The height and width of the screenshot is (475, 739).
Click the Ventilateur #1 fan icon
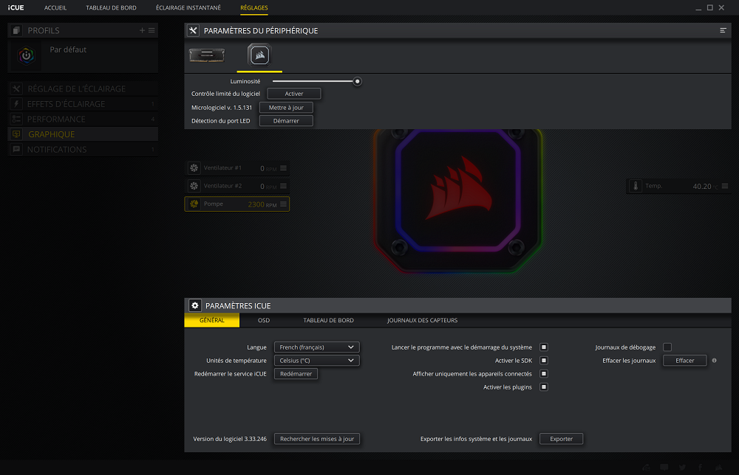coord(194,168)
